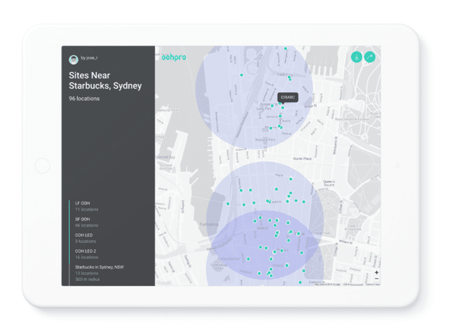This screenshot has width=458, height=325.
Task: Click the Pyrmont Bay map label
Action: 165,158
